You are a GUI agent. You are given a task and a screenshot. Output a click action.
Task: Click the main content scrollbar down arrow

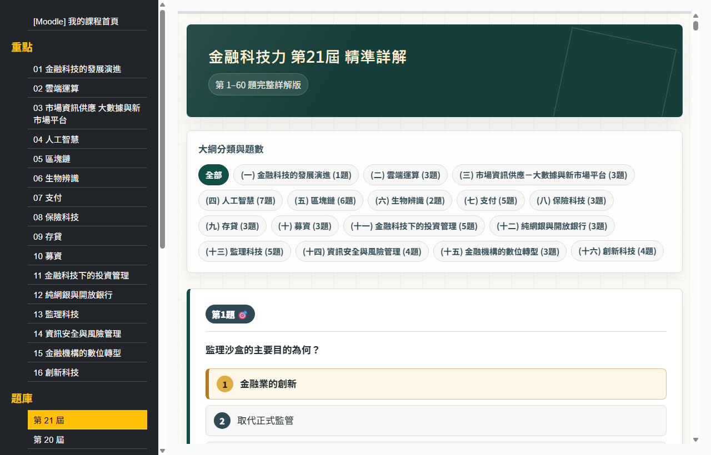(x=695, y=439)
